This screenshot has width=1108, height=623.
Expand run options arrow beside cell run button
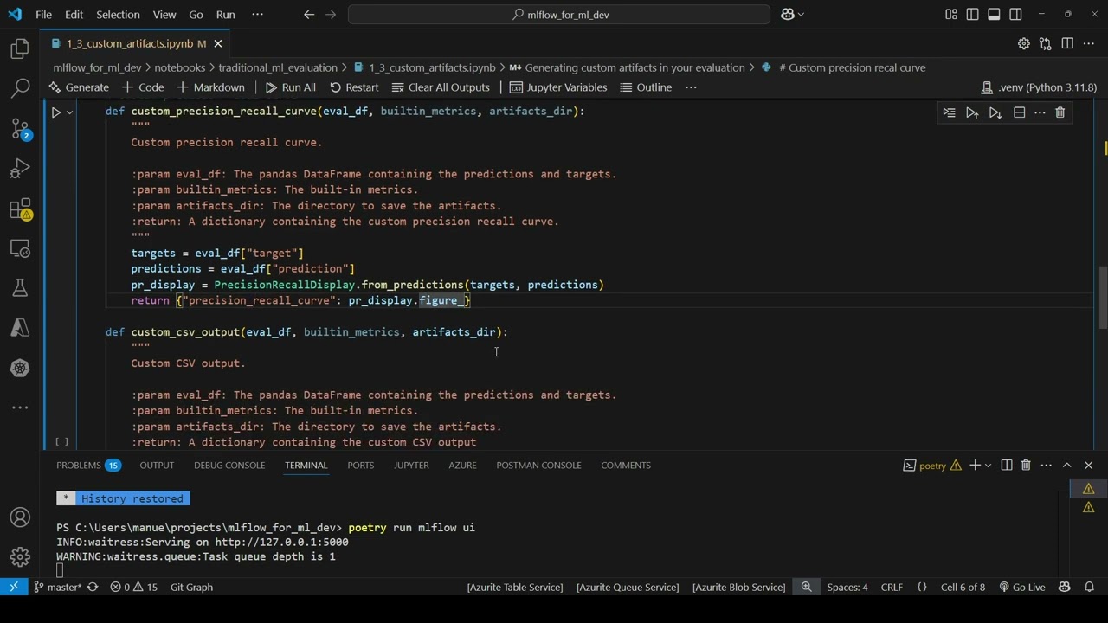pyautogui.click(x=70, y=112)
